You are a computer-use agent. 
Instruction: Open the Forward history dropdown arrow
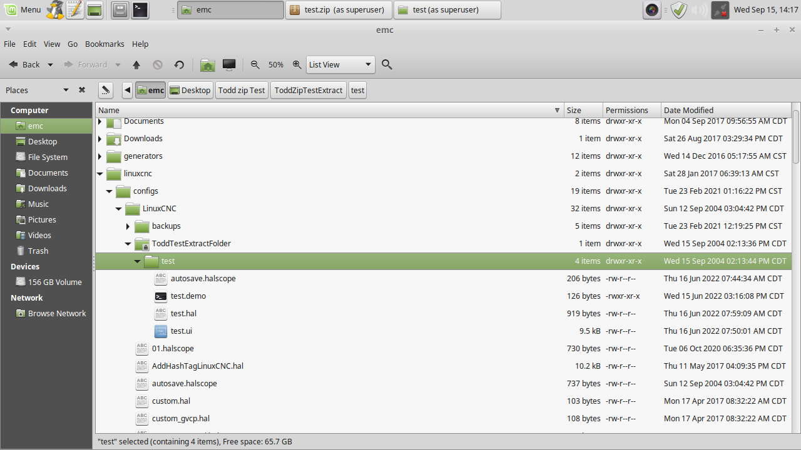(119, 64)
